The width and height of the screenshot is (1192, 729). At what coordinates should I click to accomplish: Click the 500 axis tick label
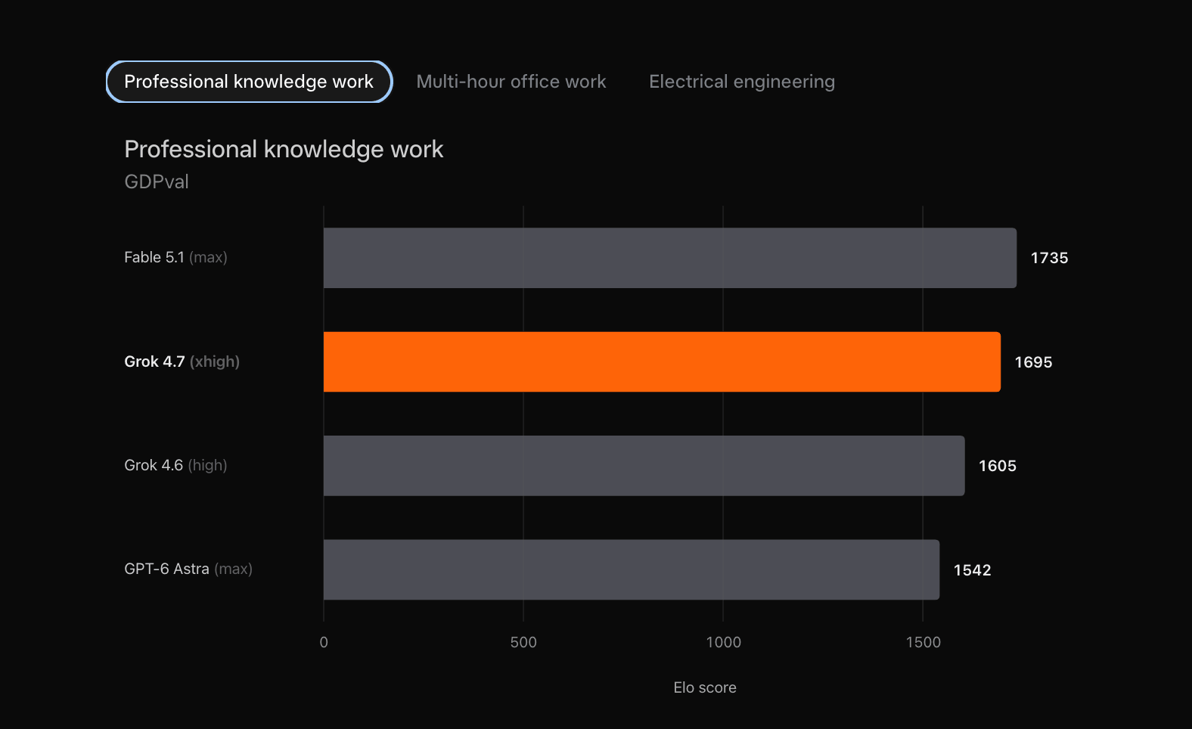(x=523, y=642)
